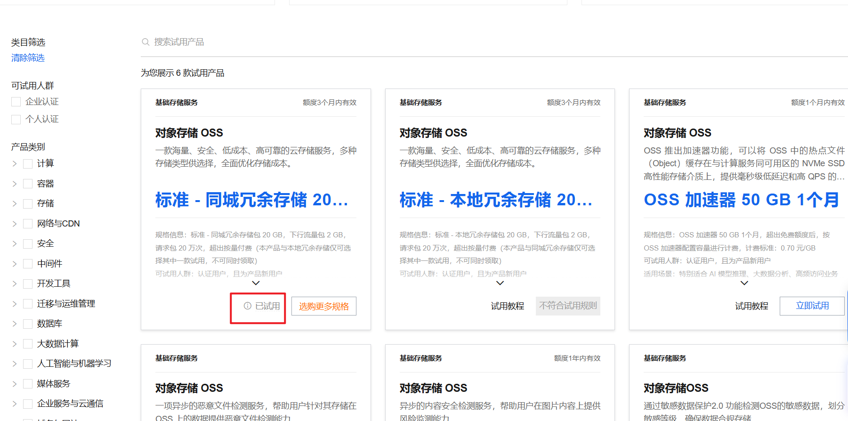The height and width of the screenshot is (421, 848).
Task: Check the 容器 category checkbox
Action: tap(28, 184)
